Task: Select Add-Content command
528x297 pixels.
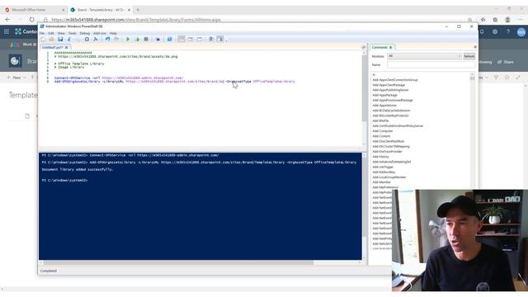Action: pyautogui.click(x=381, y=136)
